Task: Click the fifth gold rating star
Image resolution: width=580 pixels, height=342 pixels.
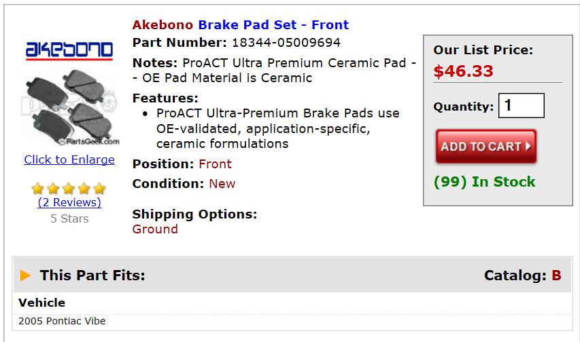Action: click(x=100, y=189)
